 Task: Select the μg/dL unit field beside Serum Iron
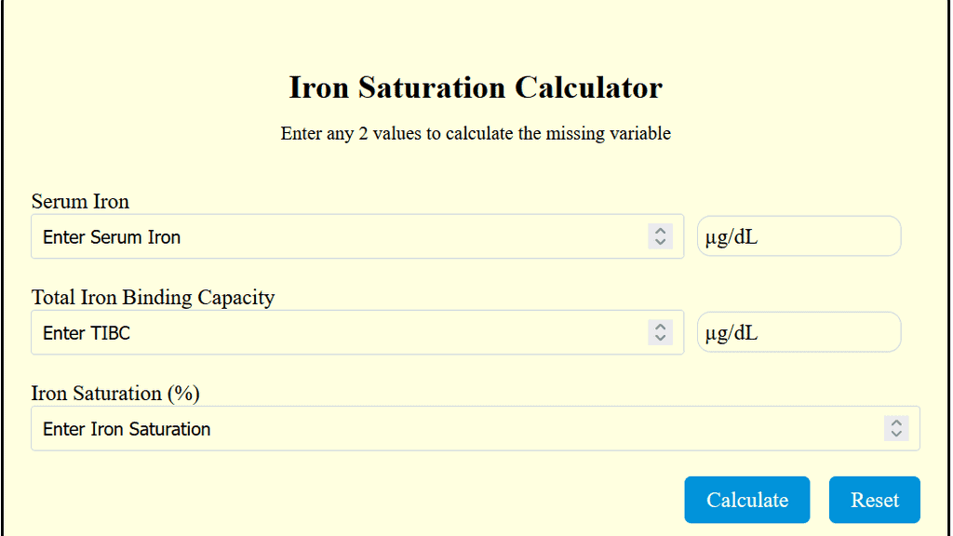point(799,235)
